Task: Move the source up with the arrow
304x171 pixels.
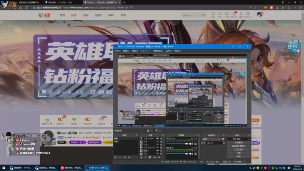Action: tap(155, 157)
